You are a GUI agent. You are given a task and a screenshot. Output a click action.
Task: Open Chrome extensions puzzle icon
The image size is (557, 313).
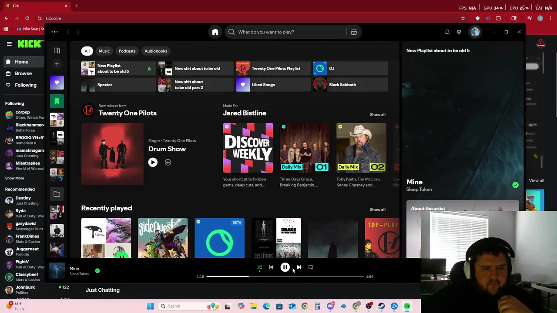(498, 18)
